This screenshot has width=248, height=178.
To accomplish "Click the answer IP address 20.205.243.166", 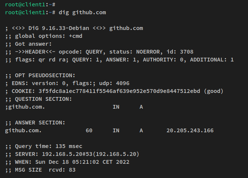I will 190,130.
